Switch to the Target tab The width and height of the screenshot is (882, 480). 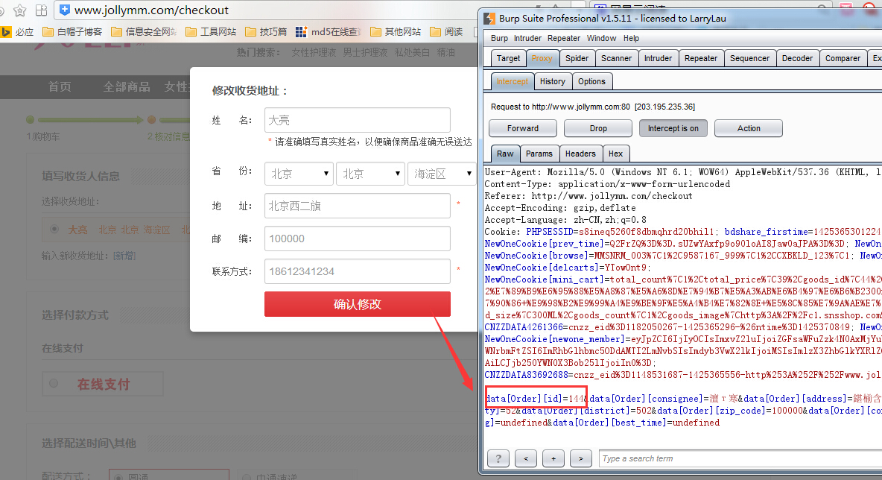coord(509,59)
